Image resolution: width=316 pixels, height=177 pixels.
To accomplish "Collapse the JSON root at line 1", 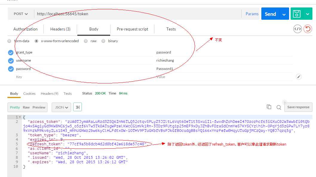I will [20, 117].
